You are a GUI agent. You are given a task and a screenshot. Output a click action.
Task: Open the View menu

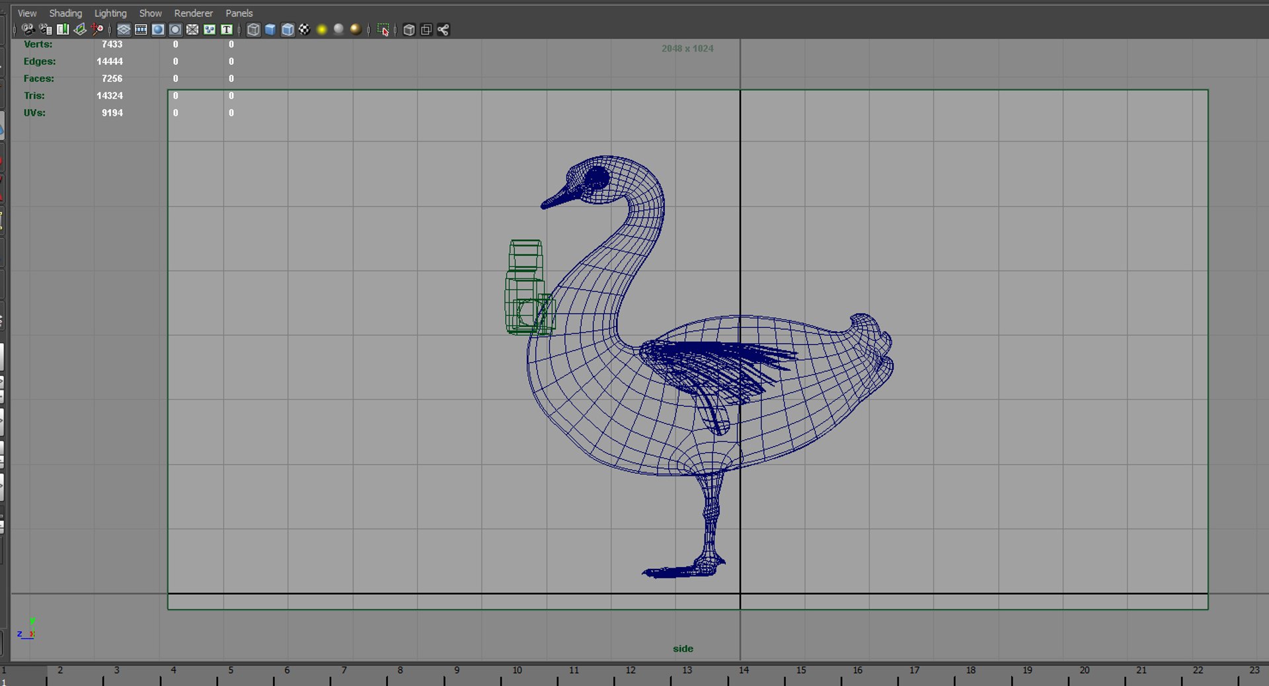pyautogui.click(x=27, y=13)
